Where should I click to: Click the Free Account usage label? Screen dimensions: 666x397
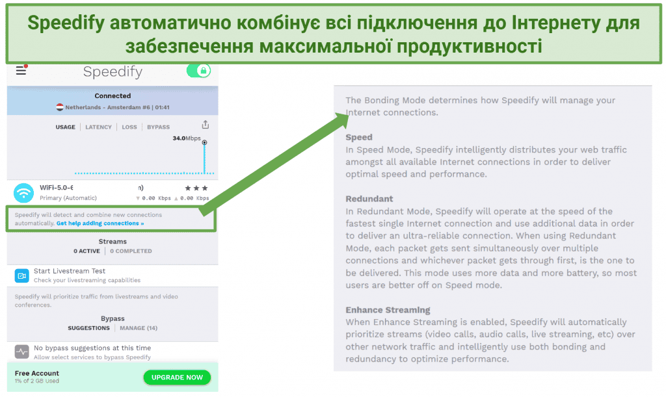click(37, 377)
